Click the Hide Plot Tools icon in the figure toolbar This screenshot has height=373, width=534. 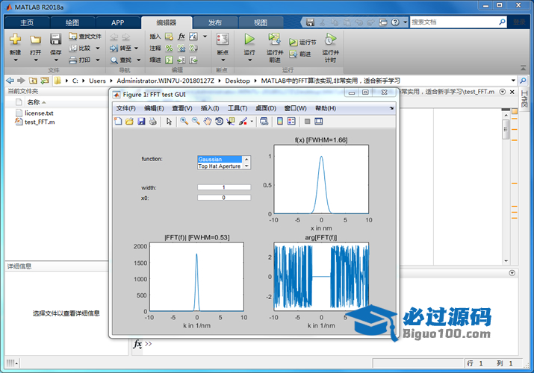pyautogui.click(x=307, y=122)
